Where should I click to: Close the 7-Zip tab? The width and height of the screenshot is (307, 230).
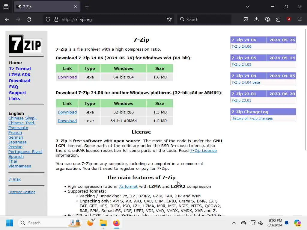(76, 7)
